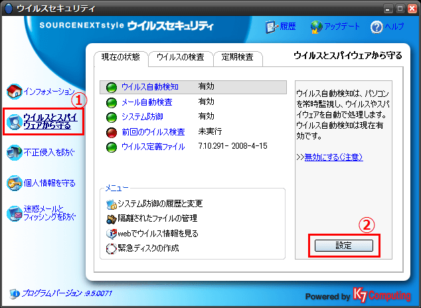Screen dimensions: 421x308
Task: Click the 迷惑メールとフィッシングを防ぐ mail icon
Action: [x=14, y=214]
